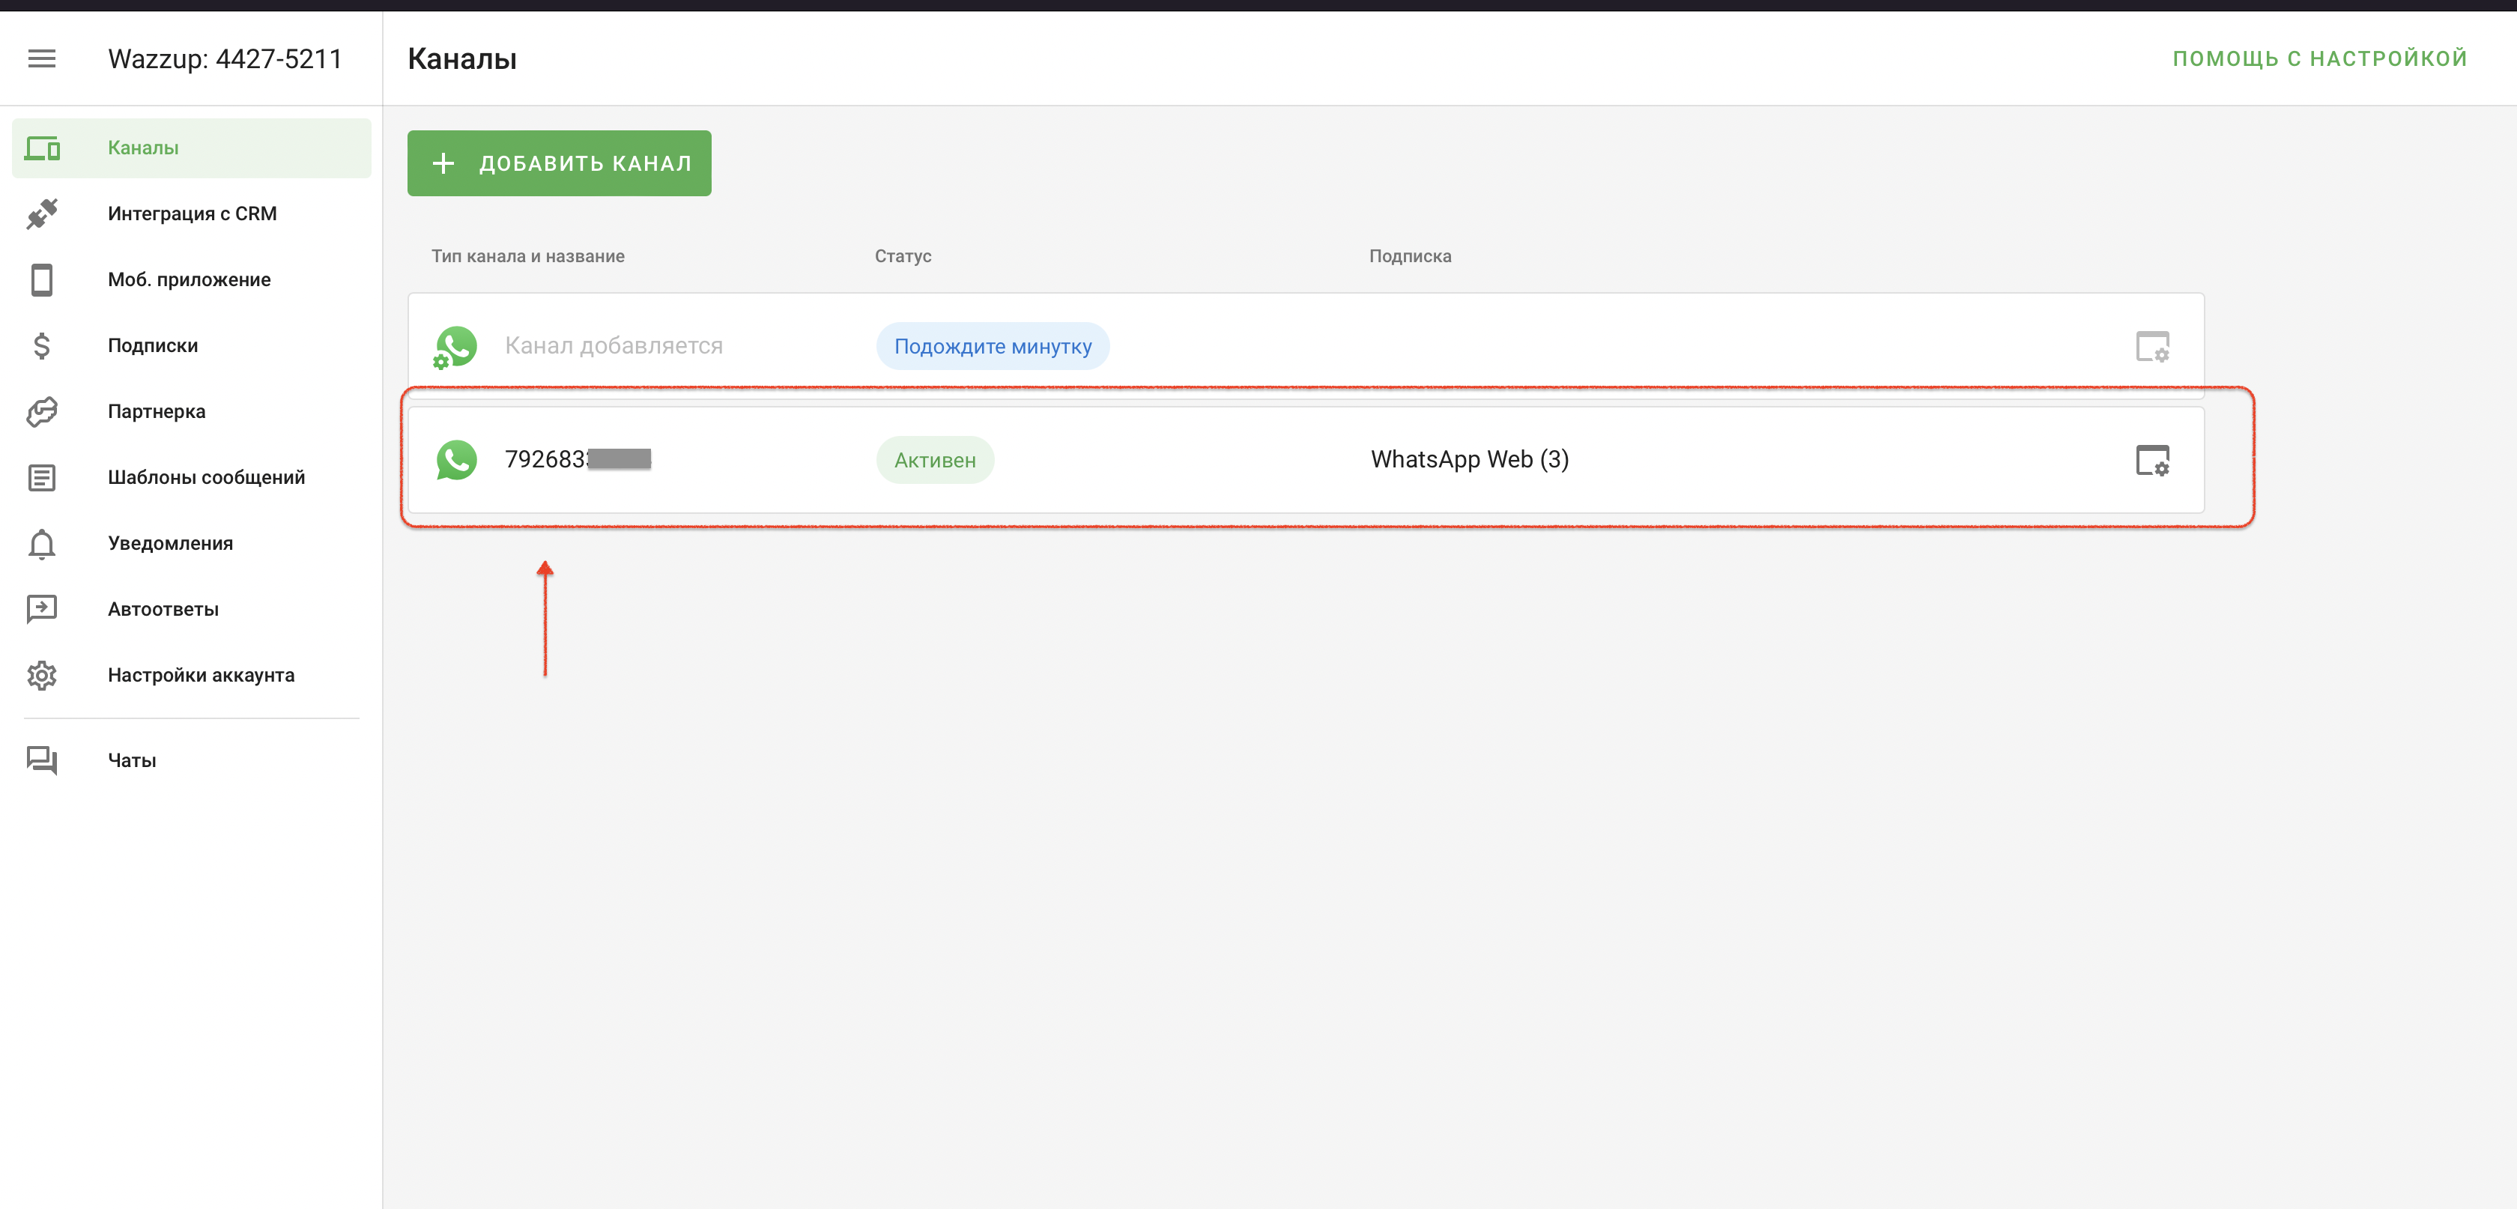Click the Активен status badge
Screen dimensions: 2517x1209
click(934, 461)
